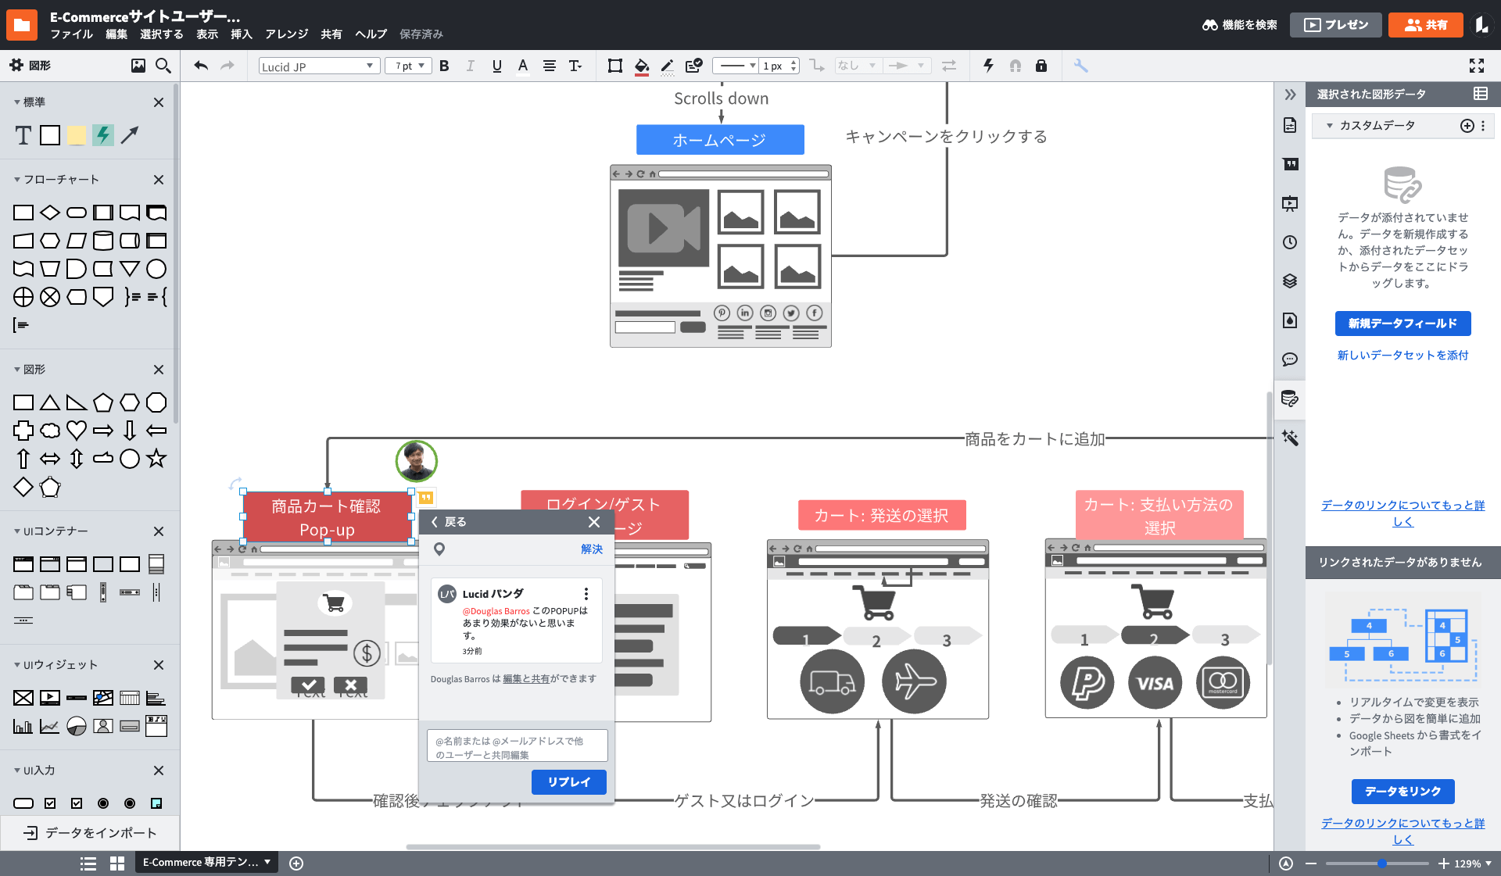
Task: Collapse the フローチャート shape section
Action: [17, 180]
